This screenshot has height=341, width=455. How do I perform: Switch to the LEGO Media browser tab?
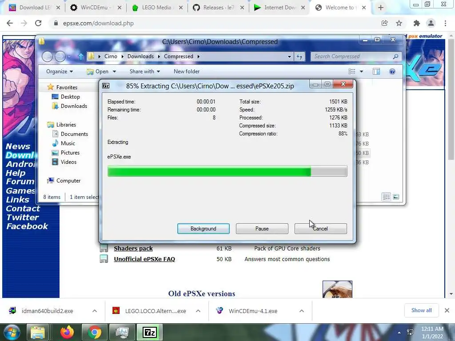[157, 8]
